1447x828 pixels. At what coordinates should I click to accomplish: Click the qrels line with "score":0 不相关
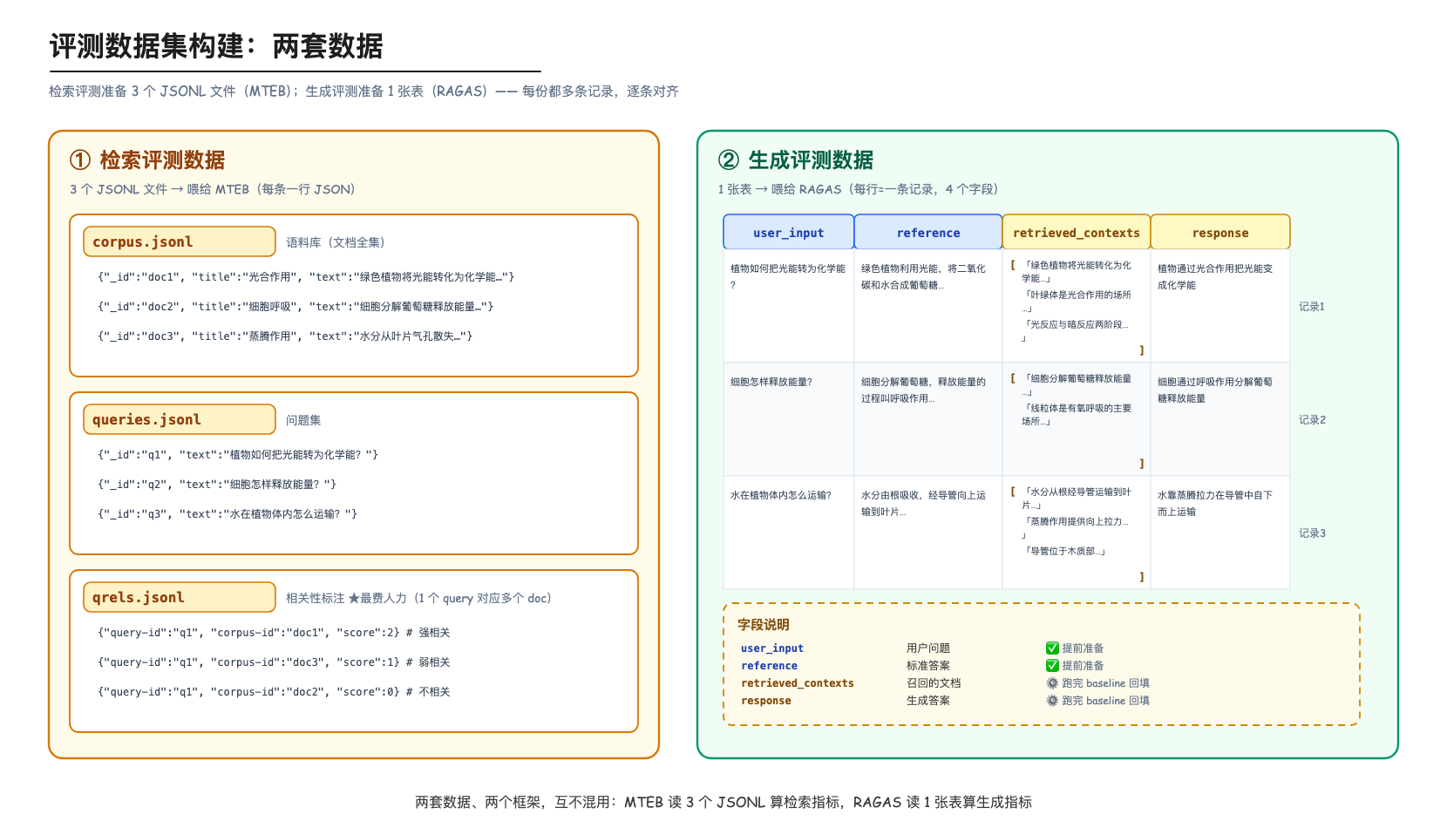coord(274,691)
